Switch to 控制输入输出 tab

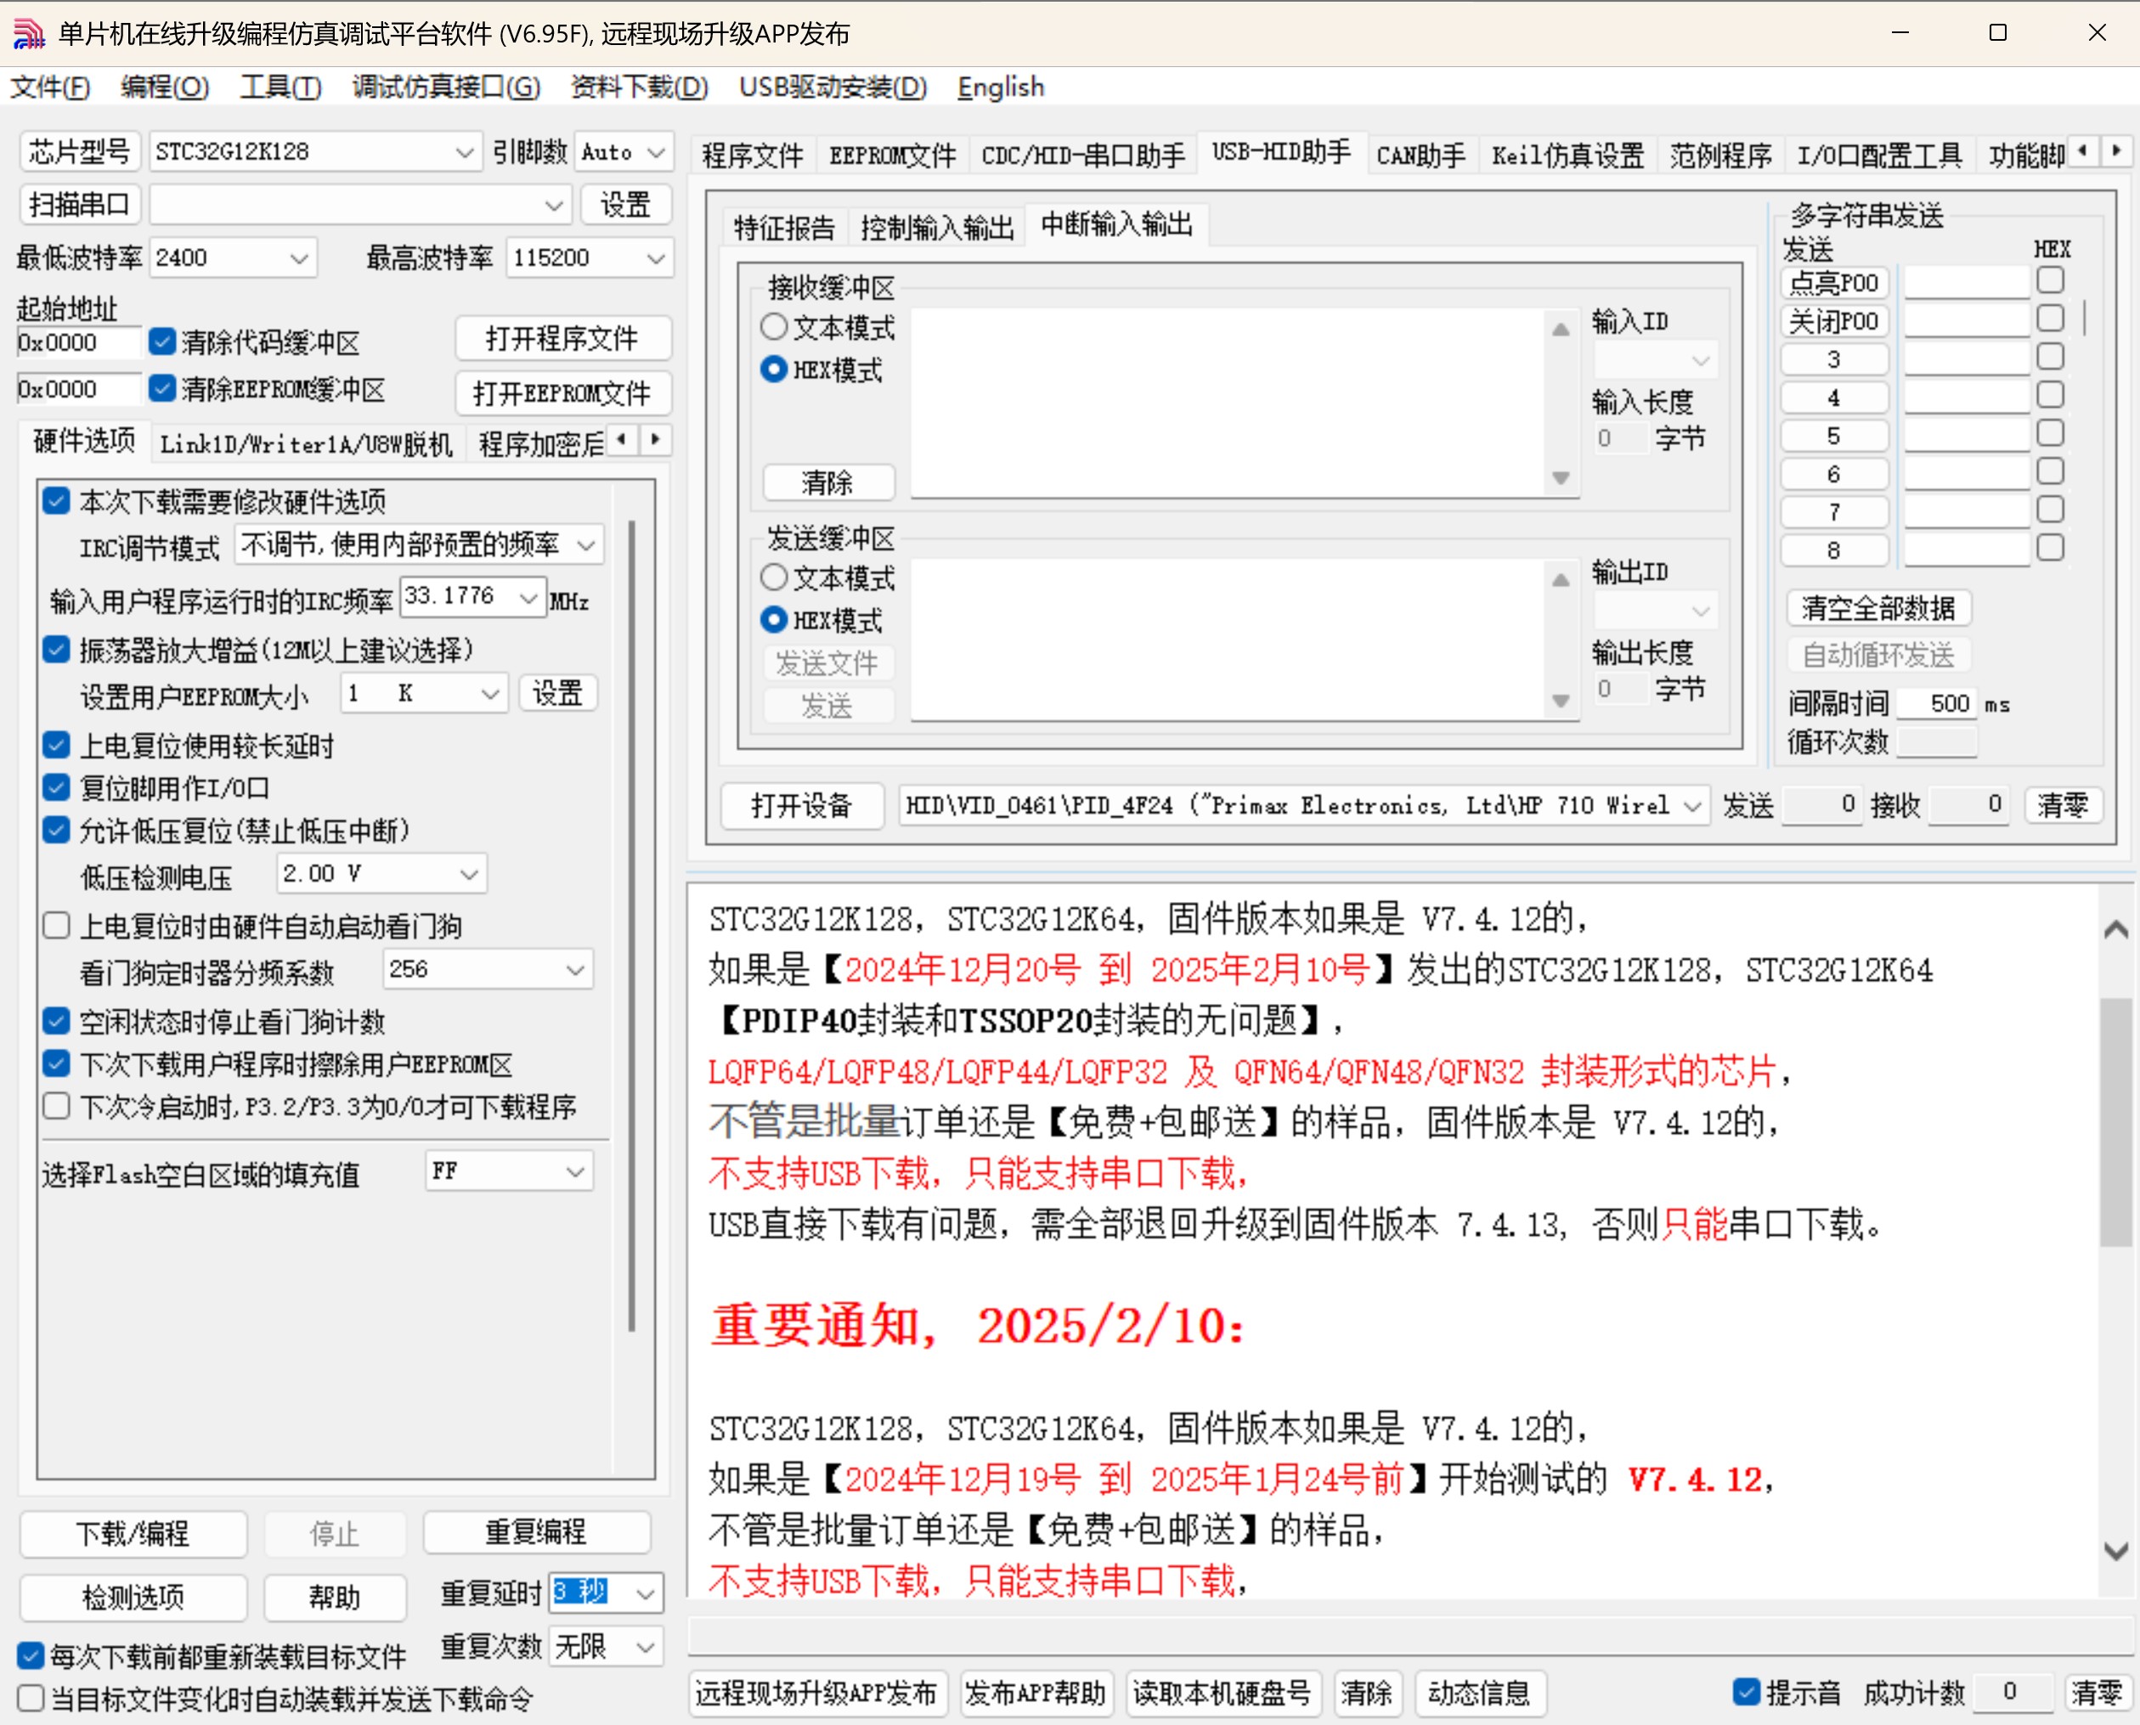click(x=936, y=228)
